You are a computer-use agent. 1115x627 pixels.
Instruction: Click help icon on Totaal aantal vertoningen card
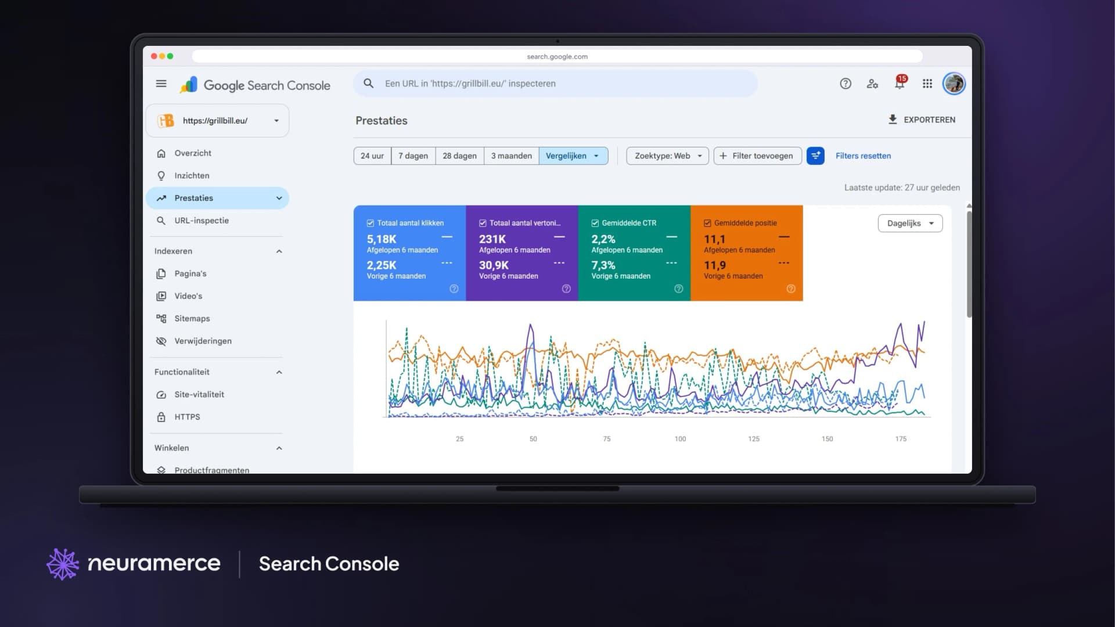coord(566,289)
